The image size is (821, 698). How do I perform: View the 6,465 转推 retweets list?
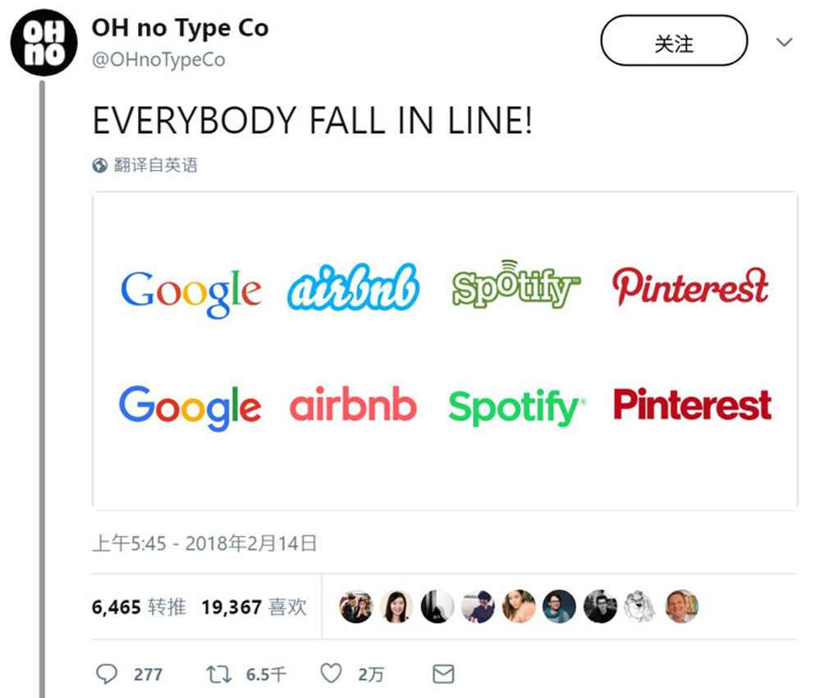point(139,607)
